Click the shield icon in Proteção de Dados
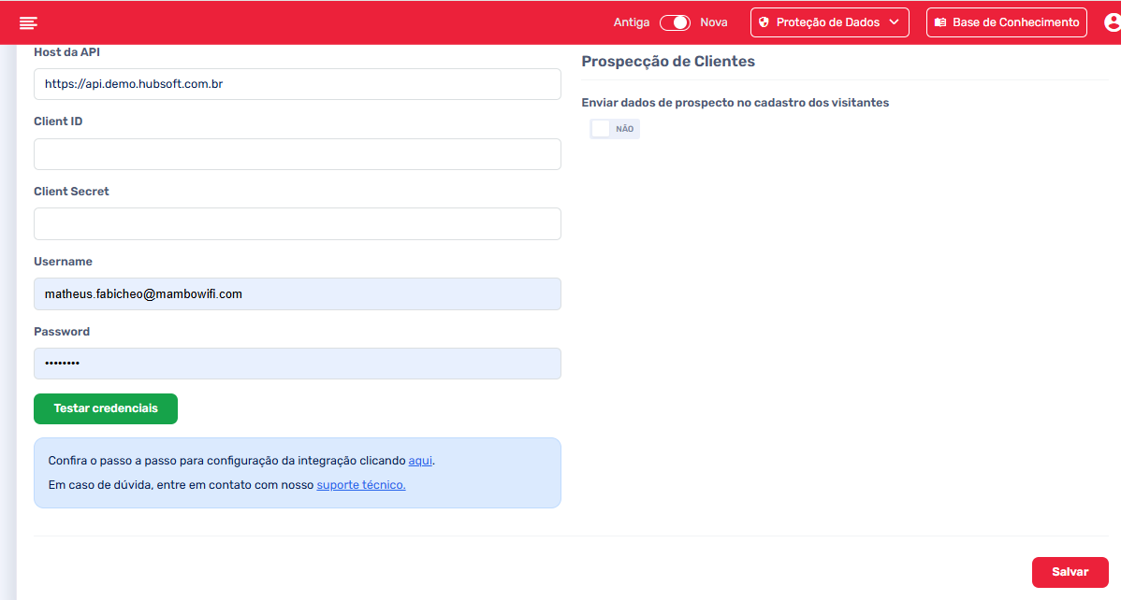 [x=764, y=22]
